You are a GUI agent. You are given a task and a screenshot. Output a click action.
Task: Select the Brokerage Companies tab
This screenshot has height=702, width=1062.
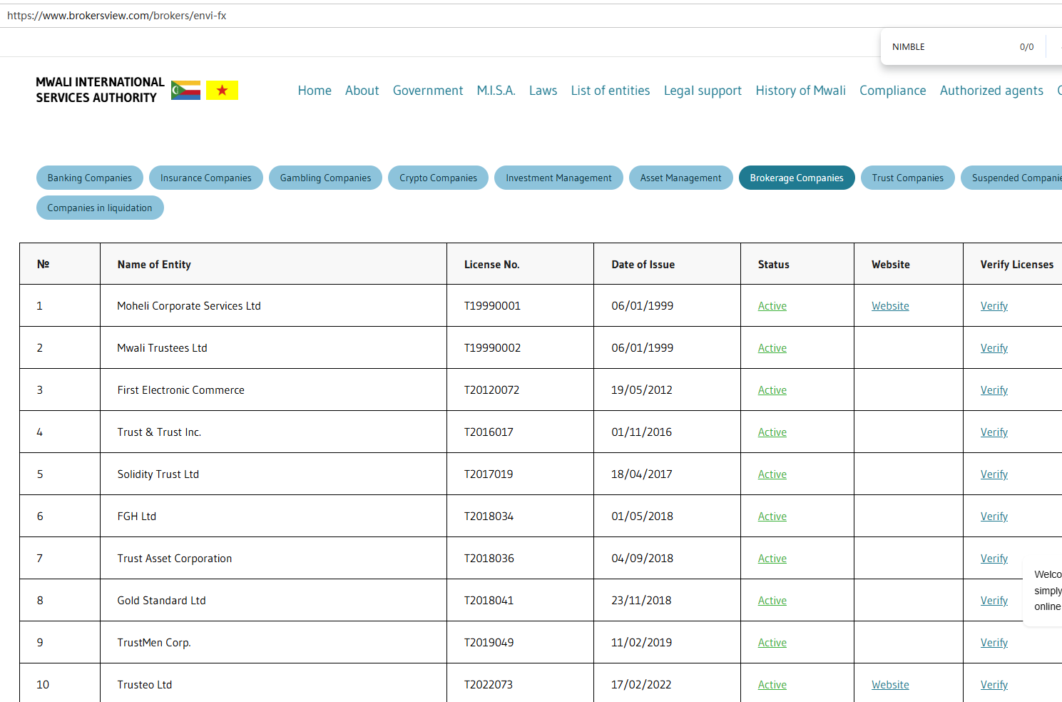coord(796,178)
